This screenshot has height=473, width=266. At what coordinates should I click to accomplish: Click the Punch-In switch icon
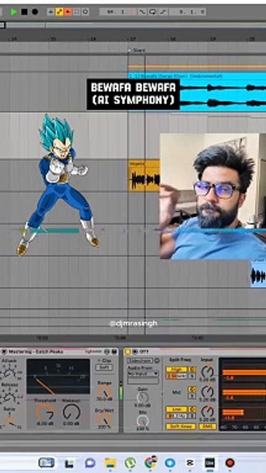pos(143,12)
